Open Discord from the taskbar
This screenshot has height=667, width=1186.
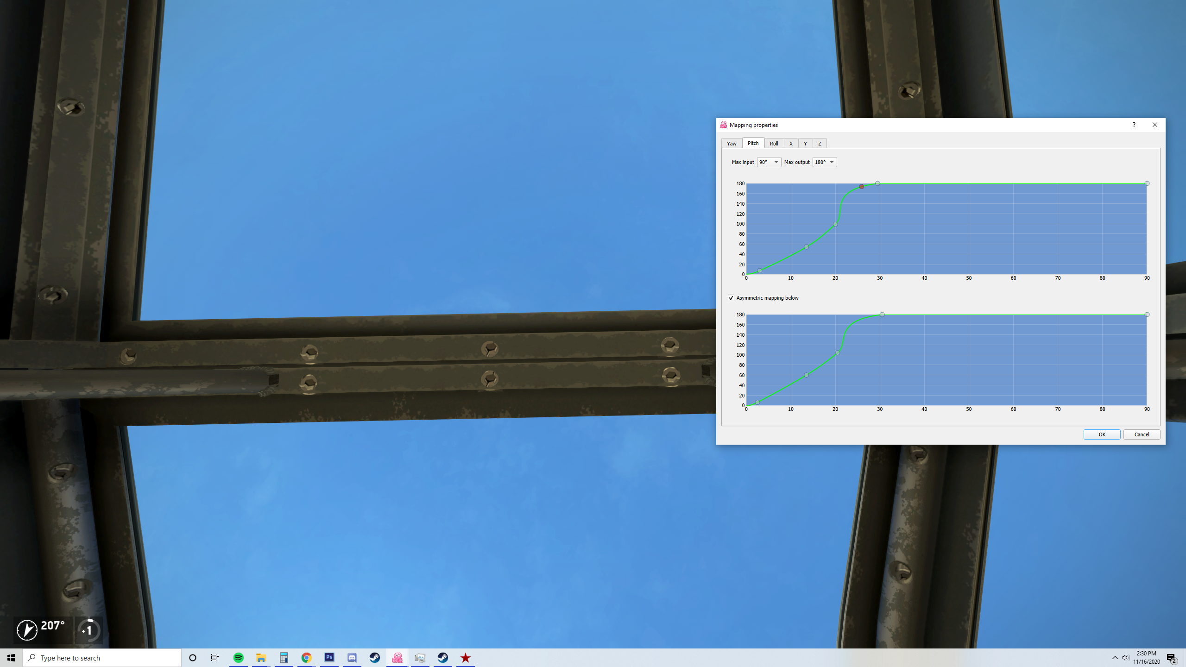click(352, 658)
